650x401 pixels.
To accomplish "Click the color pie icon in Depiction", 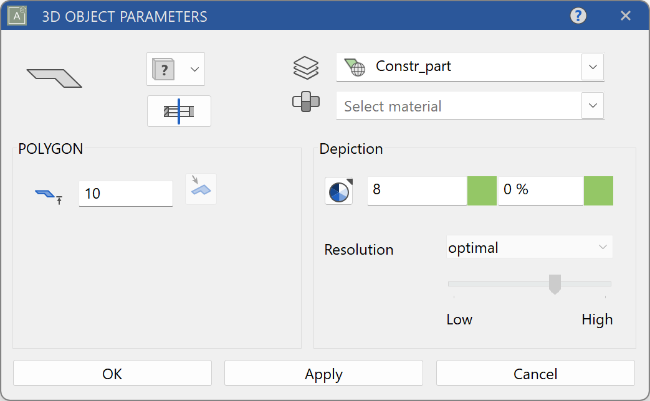I will (338, 191).
